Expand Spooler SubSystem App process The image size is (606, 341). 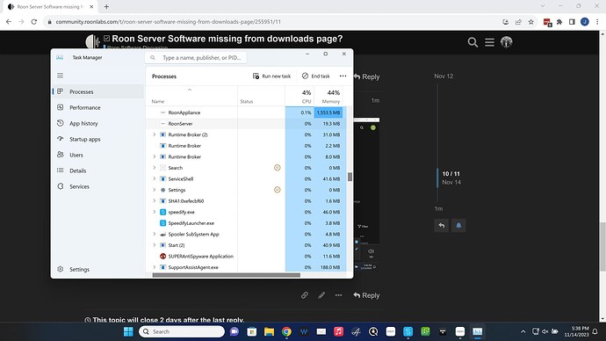coord(155,234)
